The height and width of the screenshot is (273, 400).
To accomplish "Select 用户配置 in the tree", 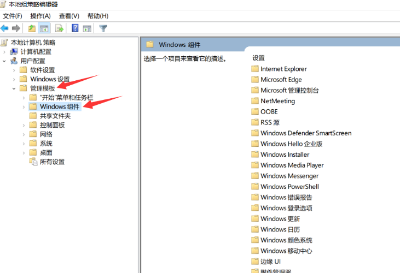I will coord(33,61).
